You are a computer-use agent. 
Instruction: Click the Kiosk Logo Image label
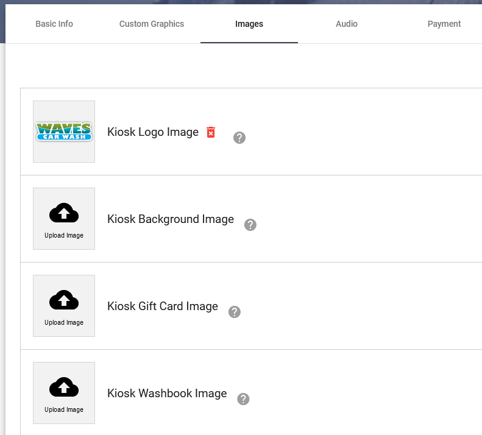[x=153, y=132]
